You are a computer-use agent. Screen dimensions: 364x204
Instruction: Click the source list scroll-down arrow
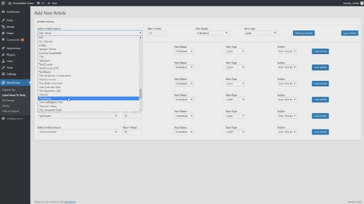141,110
